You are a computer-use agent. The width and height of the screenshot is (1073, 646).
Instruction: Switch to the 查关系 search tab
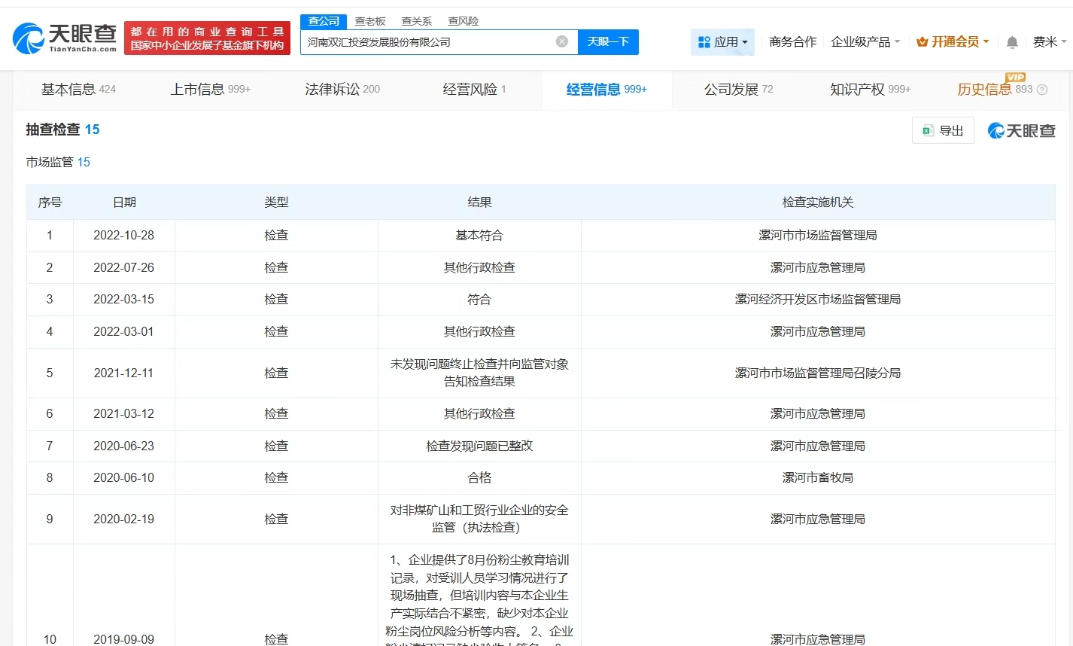416,21
